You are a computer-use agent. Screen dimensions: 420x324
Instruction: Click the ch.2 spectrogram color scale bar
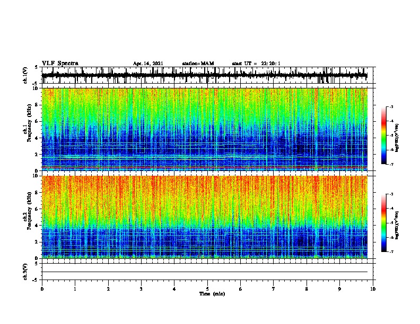click(x=384, y=223)
